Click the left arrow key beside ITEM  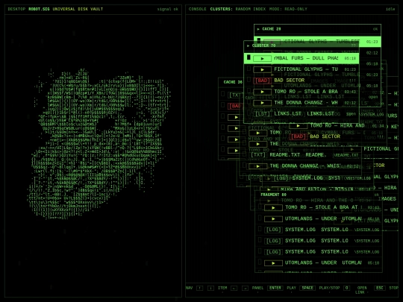click(x=234, y=288)
